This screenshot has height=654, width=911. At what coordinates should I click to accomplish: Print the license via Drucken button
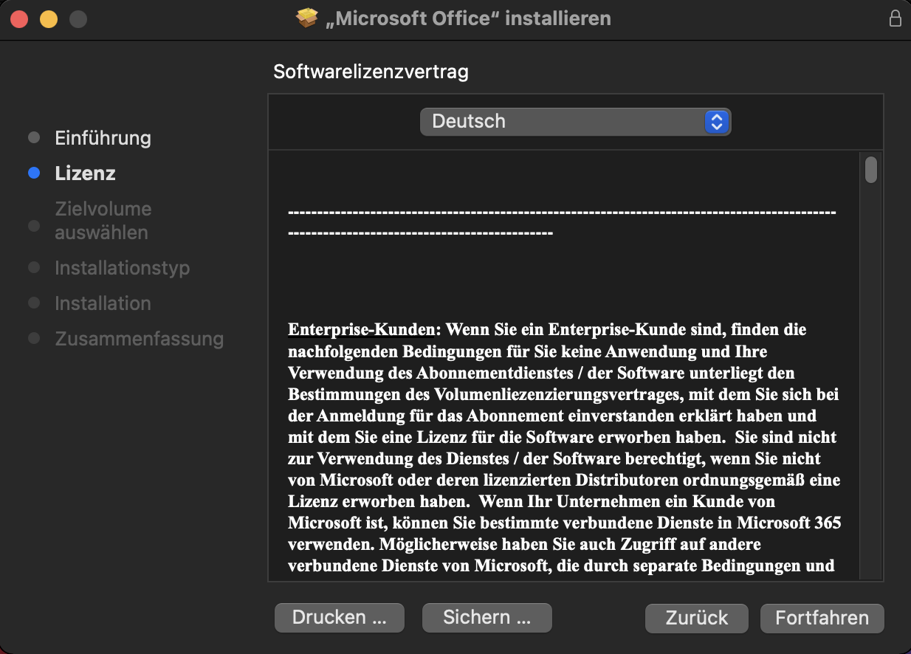[340, 617]
